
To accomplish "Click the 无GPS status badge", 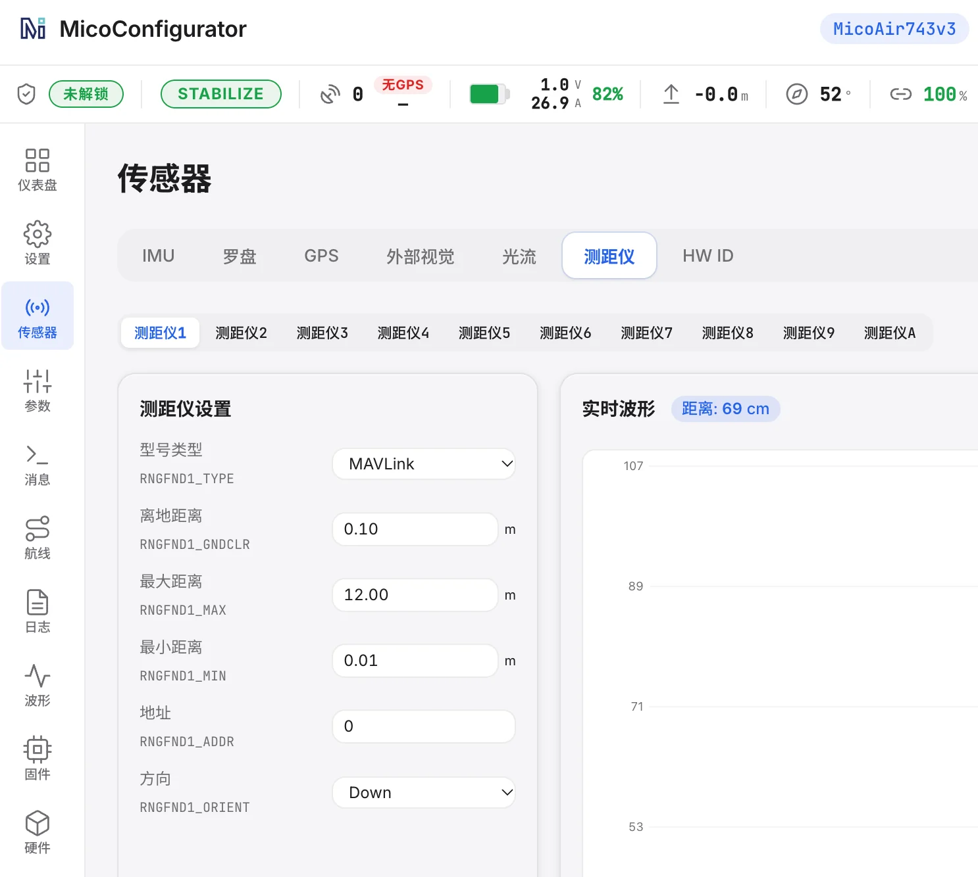I will 403,85.
